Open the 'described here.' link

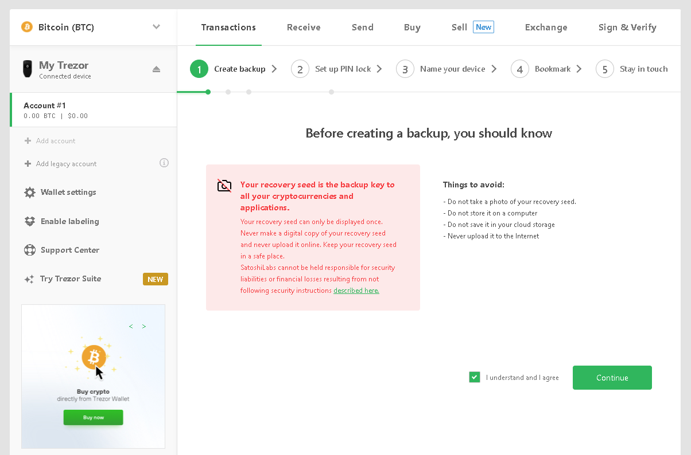pos(356,291)
